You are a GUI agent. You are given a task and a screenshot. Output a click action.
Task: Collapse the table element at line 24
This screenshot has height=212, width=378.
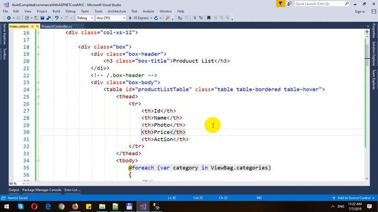tap(38, 90)
